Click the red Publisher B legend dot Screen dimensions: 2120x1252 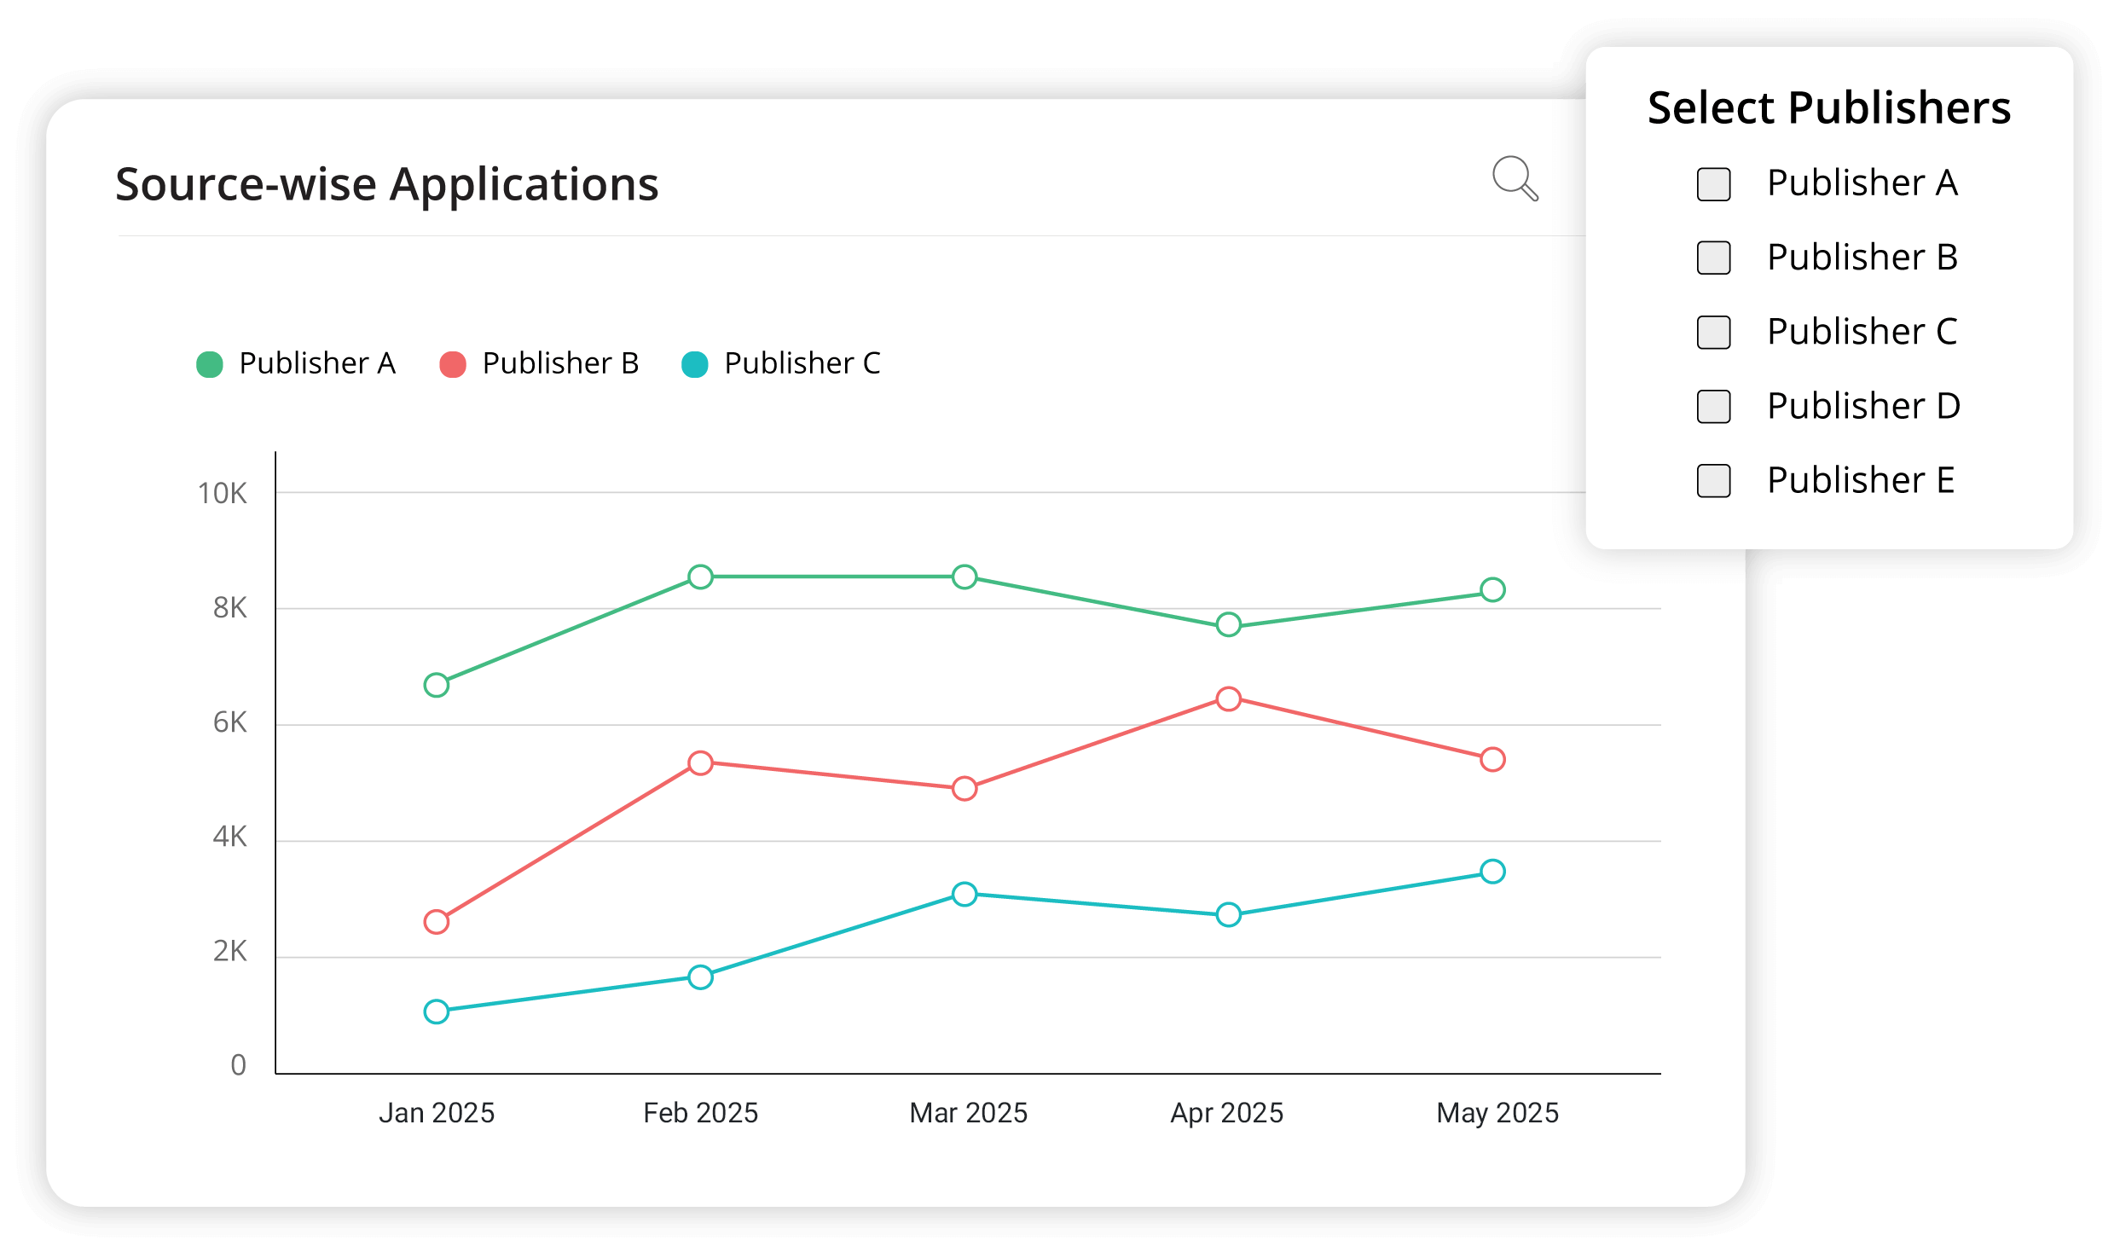coord(452,364)
